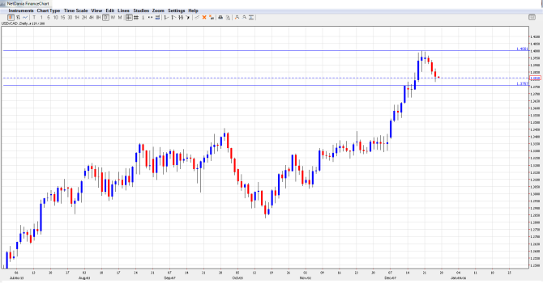Click the arrow line drawing icon
Screen dimensions: 543x305
188,17
